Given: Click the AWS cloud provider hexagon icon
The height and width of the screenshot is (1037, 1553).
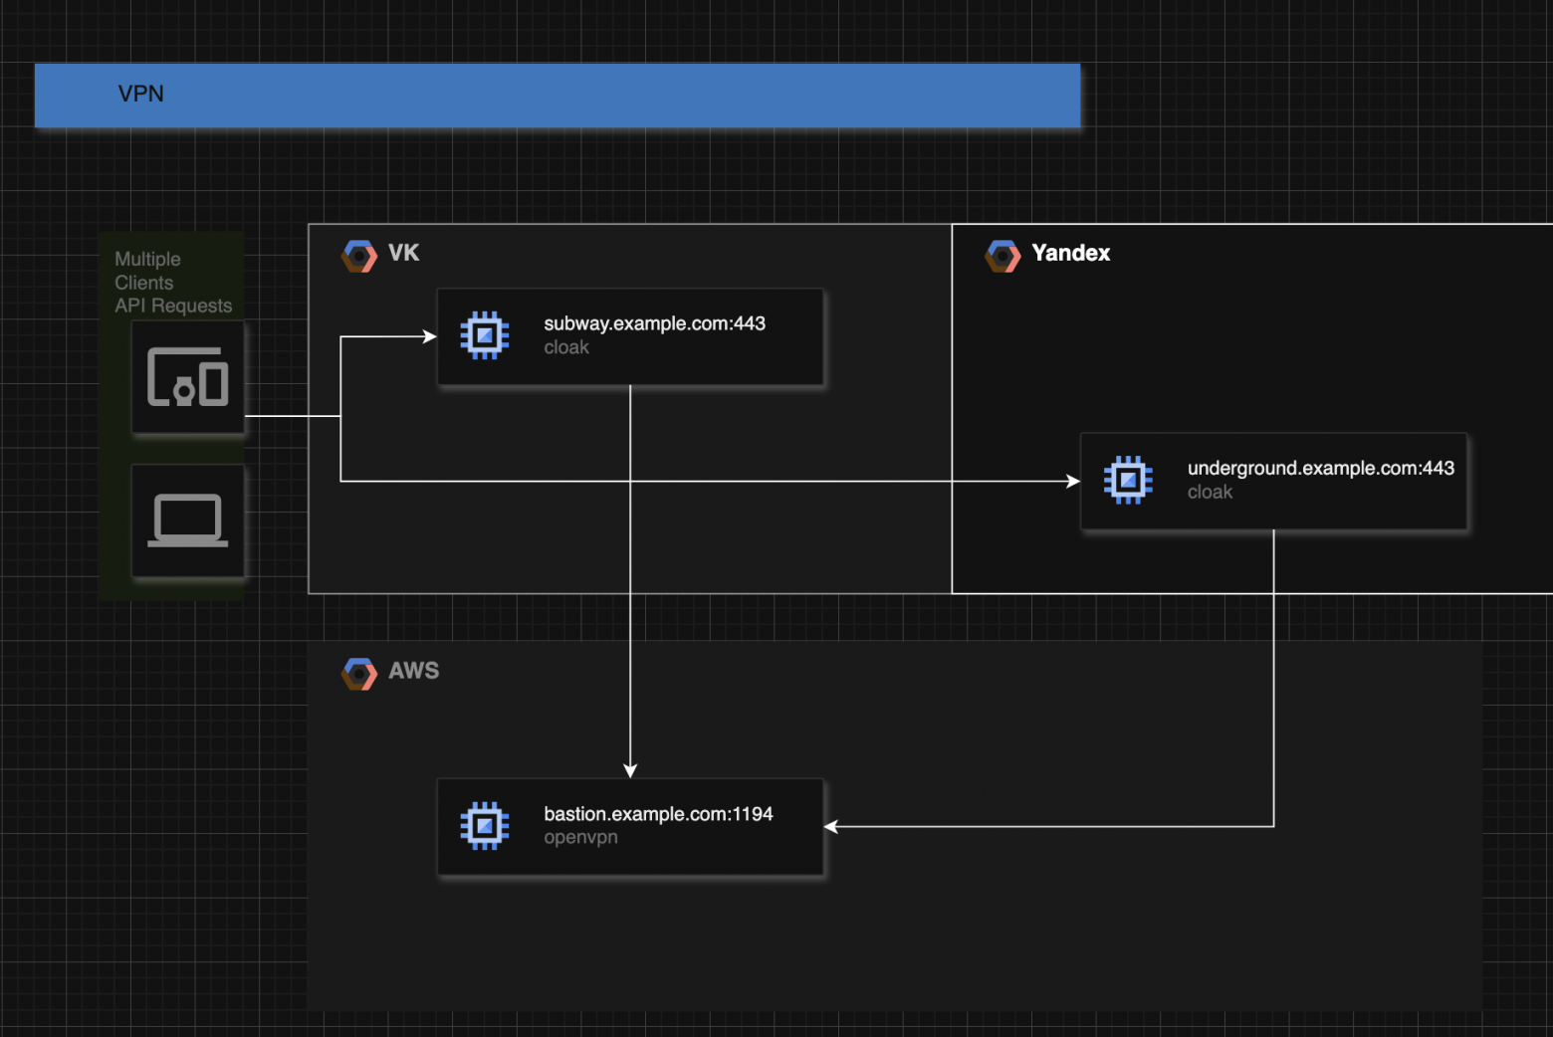Looking at the screenshot, I should [x=358, y=673].
